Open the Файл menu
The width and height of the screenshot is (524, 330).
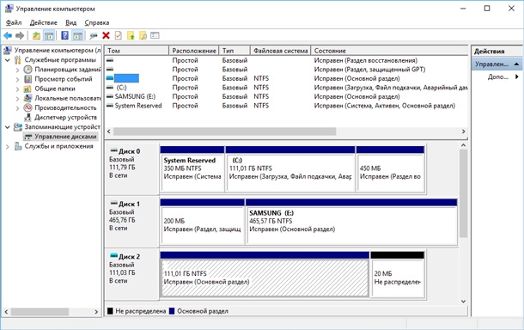14,22
